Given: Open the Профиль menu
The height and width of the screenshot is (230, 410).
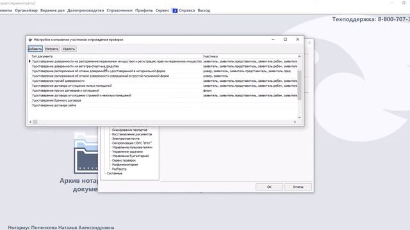Looking at the screenshot, I should [143, 10].
